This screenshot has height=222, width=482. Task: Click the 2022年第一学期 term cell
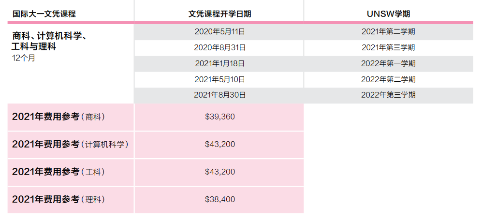tap(389, 64)
